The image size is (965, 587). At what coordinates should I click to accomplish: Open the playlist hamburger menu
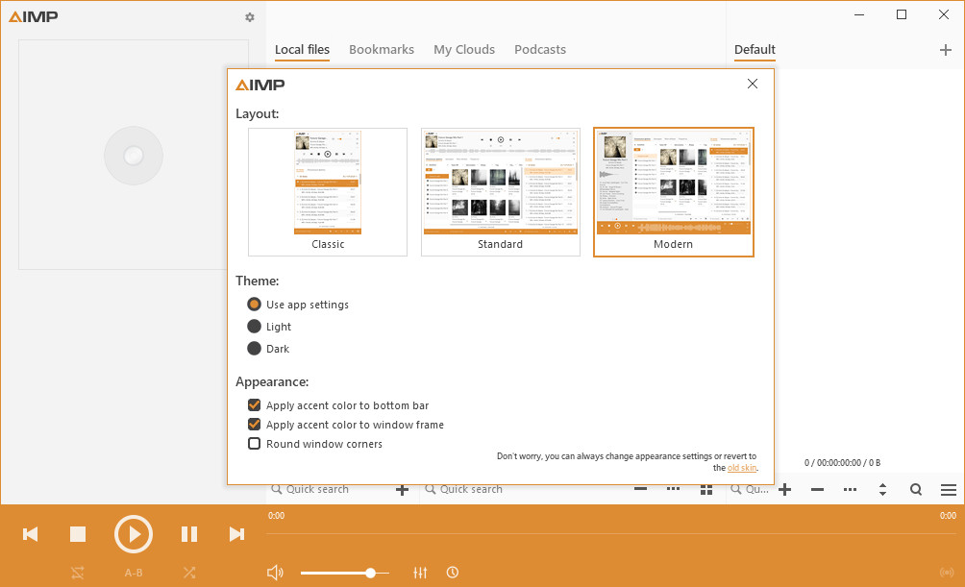coord(949,490)
